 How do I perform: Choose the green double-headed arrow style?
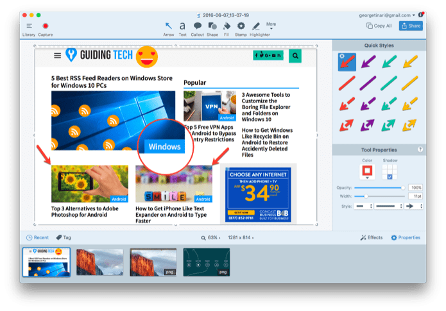pyautogui.click(x=388, y=125)
